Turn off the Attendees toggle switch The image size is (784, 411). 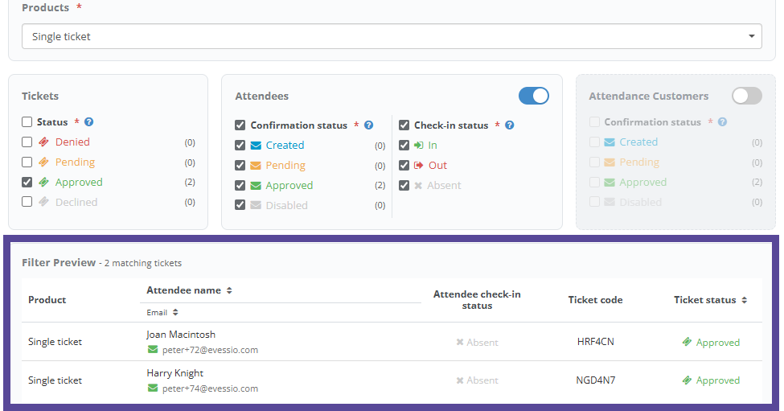[x=533, y=96]
